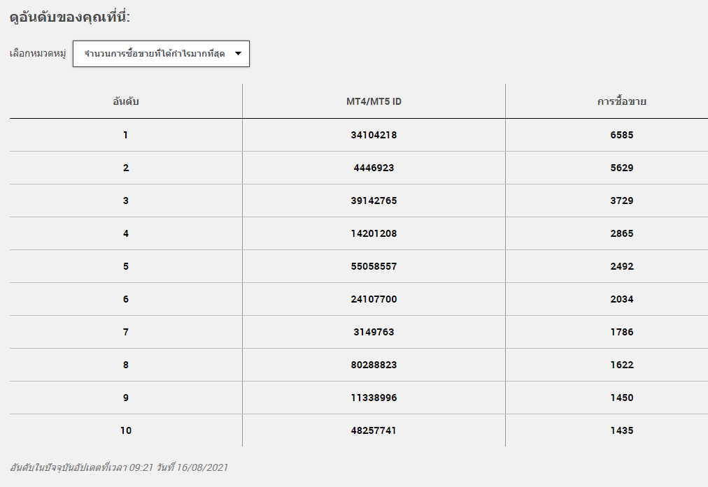Select account ID 4446923
The width and height of the screenshot is (708, 487).
pyautogui.click(x=374, y=168)
